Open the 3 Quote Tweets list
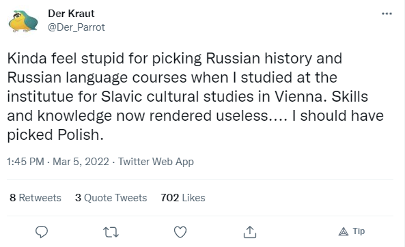The height and width of the screenshot is (247, 405). (x=111, y=198)
